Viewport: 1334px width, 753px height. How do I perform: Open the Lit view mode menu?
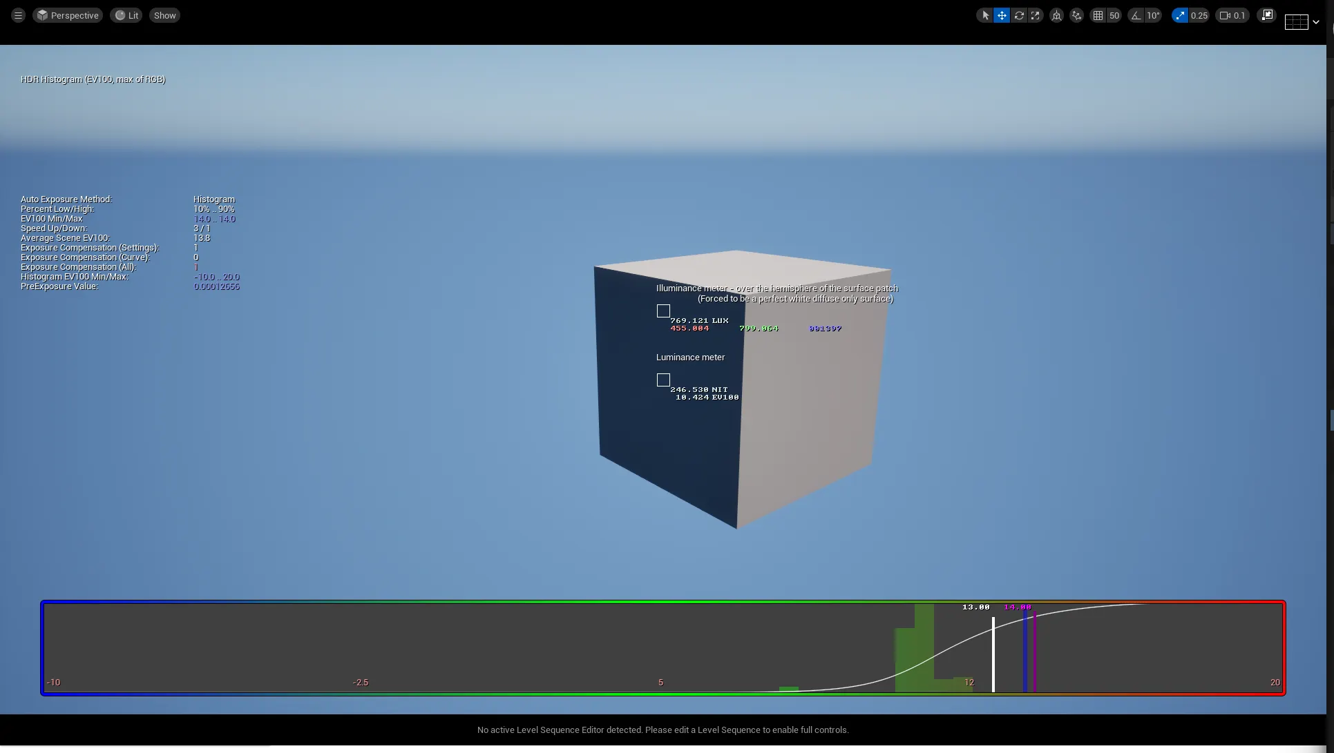click(x=126, y=15)
